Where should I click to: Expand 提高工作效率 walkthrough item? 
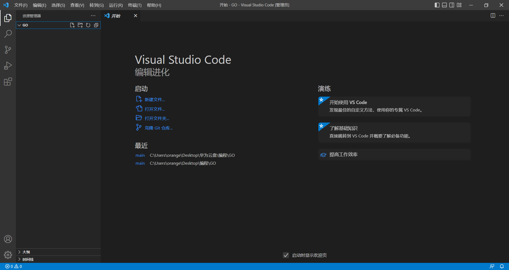pyautogui.click(x=394, y=155)
